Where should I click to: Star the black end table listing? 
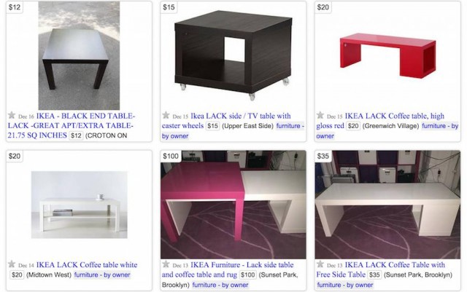[x=12, y=115]
